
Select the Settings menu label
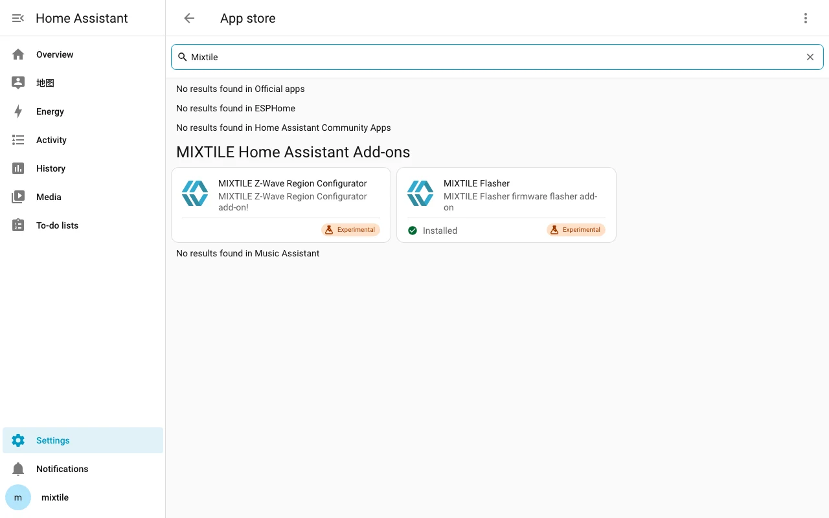pyautogui.click(x=53, y=440)
